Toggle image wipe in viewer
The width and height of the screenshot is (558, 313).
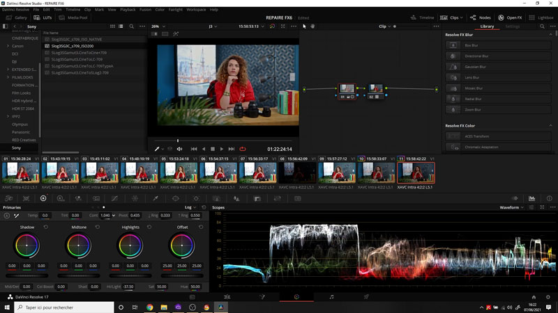154,34
